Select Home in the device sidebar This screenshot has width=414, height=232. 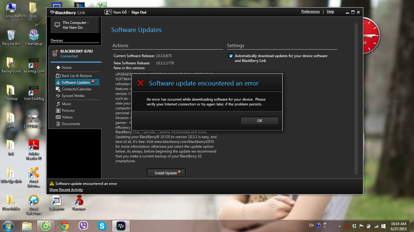click(x=67, y=68)
